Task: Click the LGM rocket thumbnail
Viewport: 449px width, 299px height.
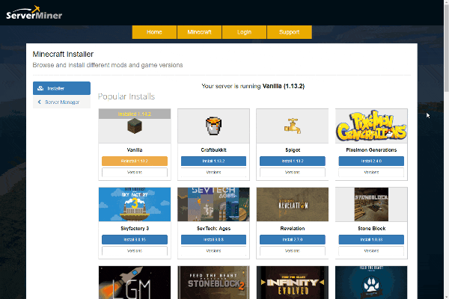Action: (135, 283)
